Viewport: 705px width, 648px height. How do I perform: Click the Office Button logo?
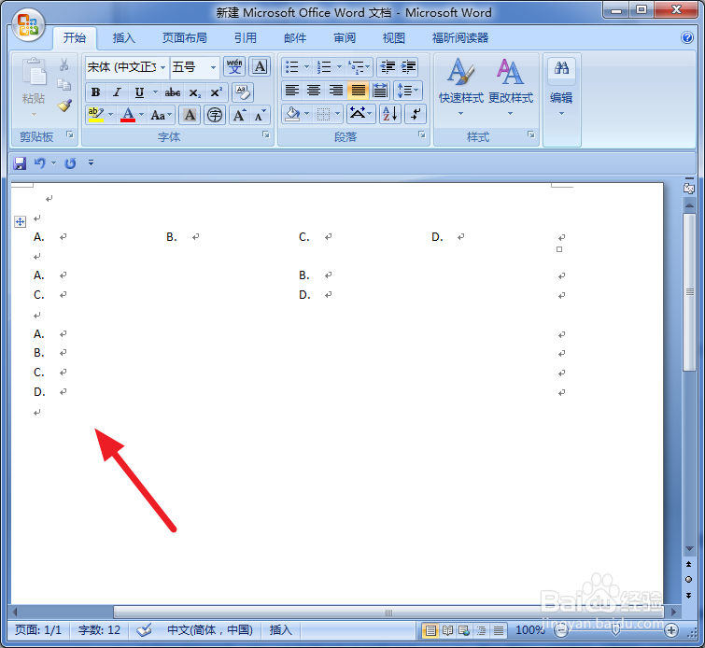coord(28,24)
